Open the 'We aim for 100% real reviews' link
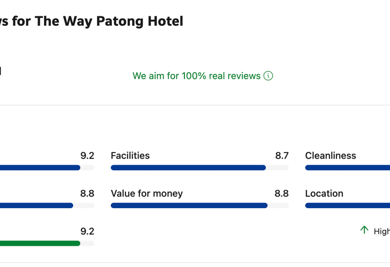 coord(196,76)
